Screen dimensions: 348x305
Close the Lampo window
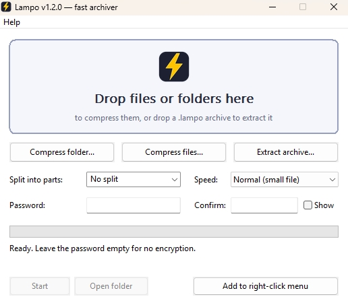click(x=334, y=7)
